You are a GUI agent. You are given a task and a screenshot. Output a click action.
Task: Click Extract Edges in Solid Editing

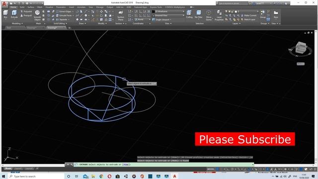tap(64, 11)
